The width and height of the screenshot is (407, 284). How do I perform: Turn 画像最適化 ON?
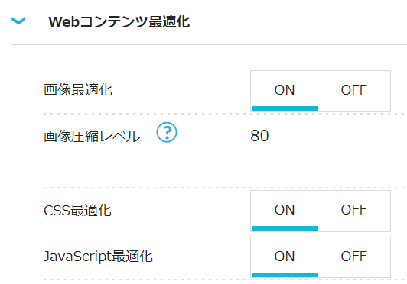tap(285, 91)
